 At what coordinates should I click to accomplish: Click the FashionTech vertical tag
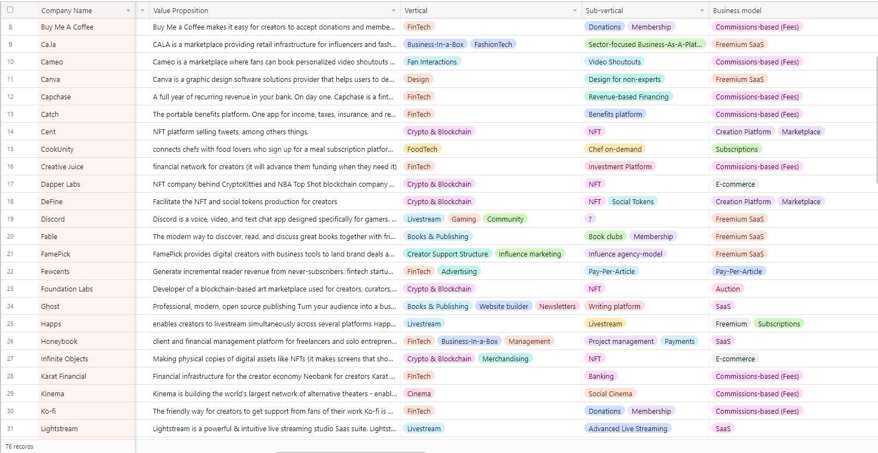tap(493, 44)
